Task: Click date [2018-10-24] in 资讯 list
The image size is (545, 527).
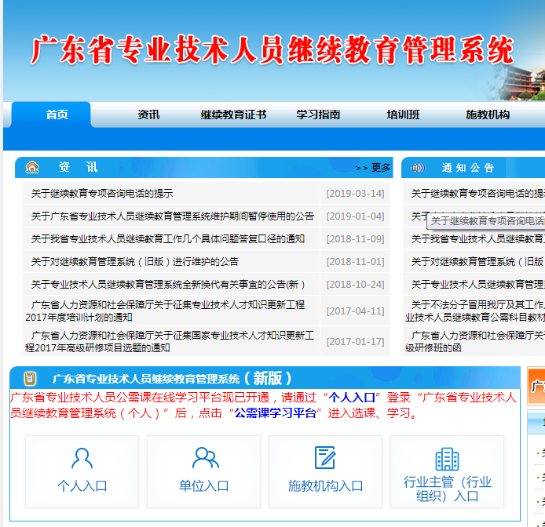Action: point(355,285)
